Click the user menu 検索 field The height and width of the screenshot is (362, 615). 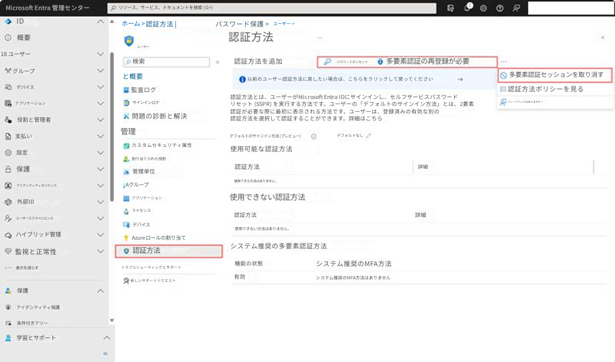pos(167,62)
